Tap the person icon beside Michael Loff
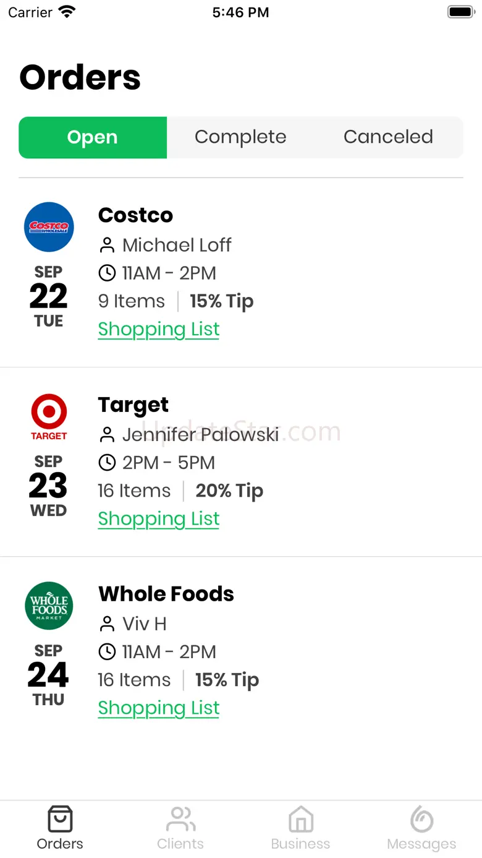This screenshot has width=482, height=858. (107, 246)
